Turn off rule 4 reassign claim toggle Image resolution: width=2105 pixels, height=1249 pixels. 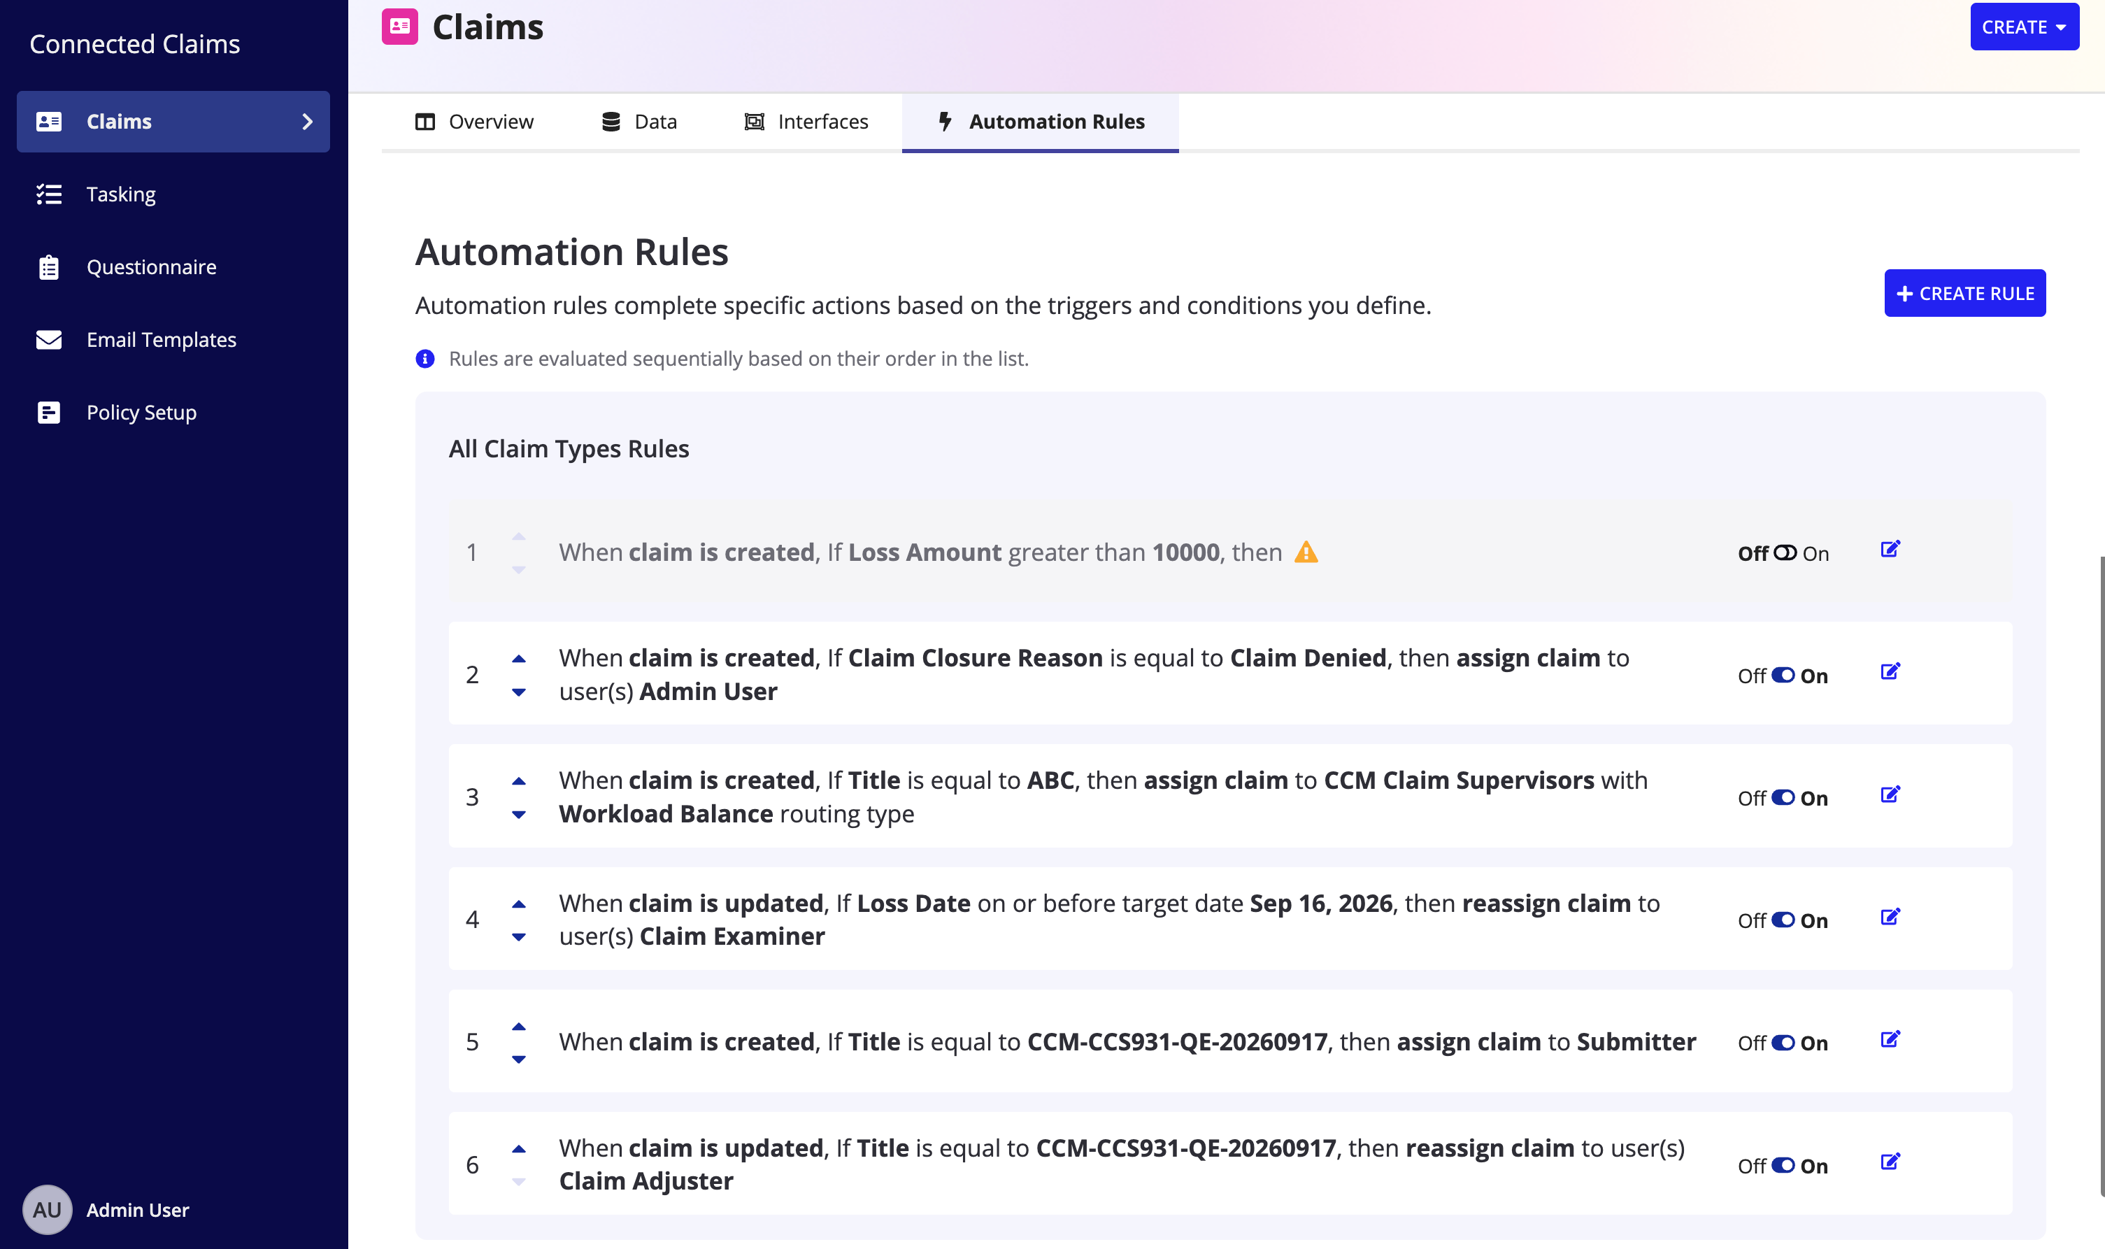[1783, 920]
